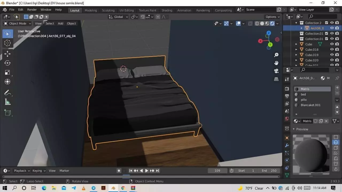Open Global transform orientation dropdown

coord(118,17)
